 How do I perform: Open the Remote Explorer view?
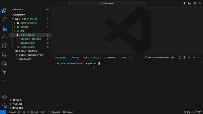point(4,54)
